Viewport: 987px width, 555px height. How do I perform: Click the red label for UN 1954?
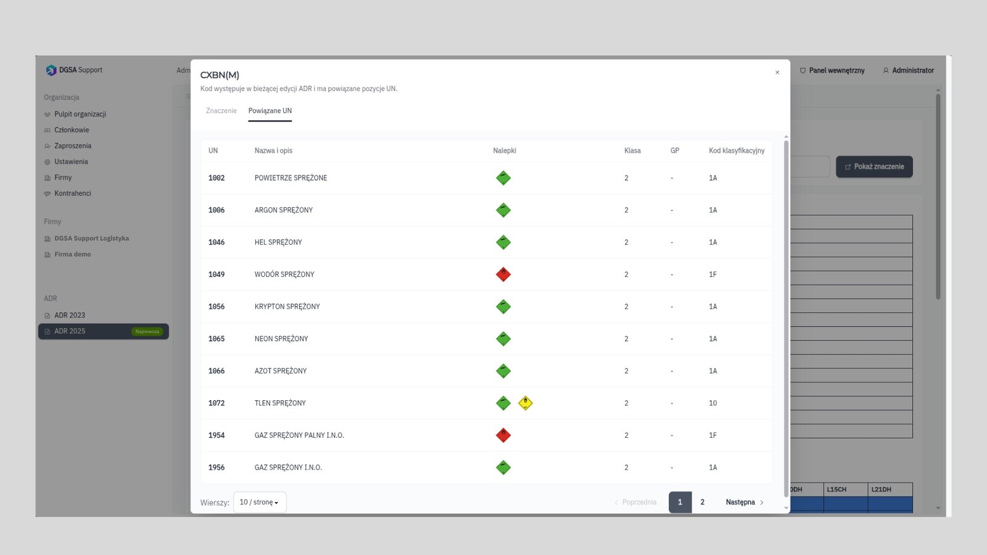[x=503, y=435]
